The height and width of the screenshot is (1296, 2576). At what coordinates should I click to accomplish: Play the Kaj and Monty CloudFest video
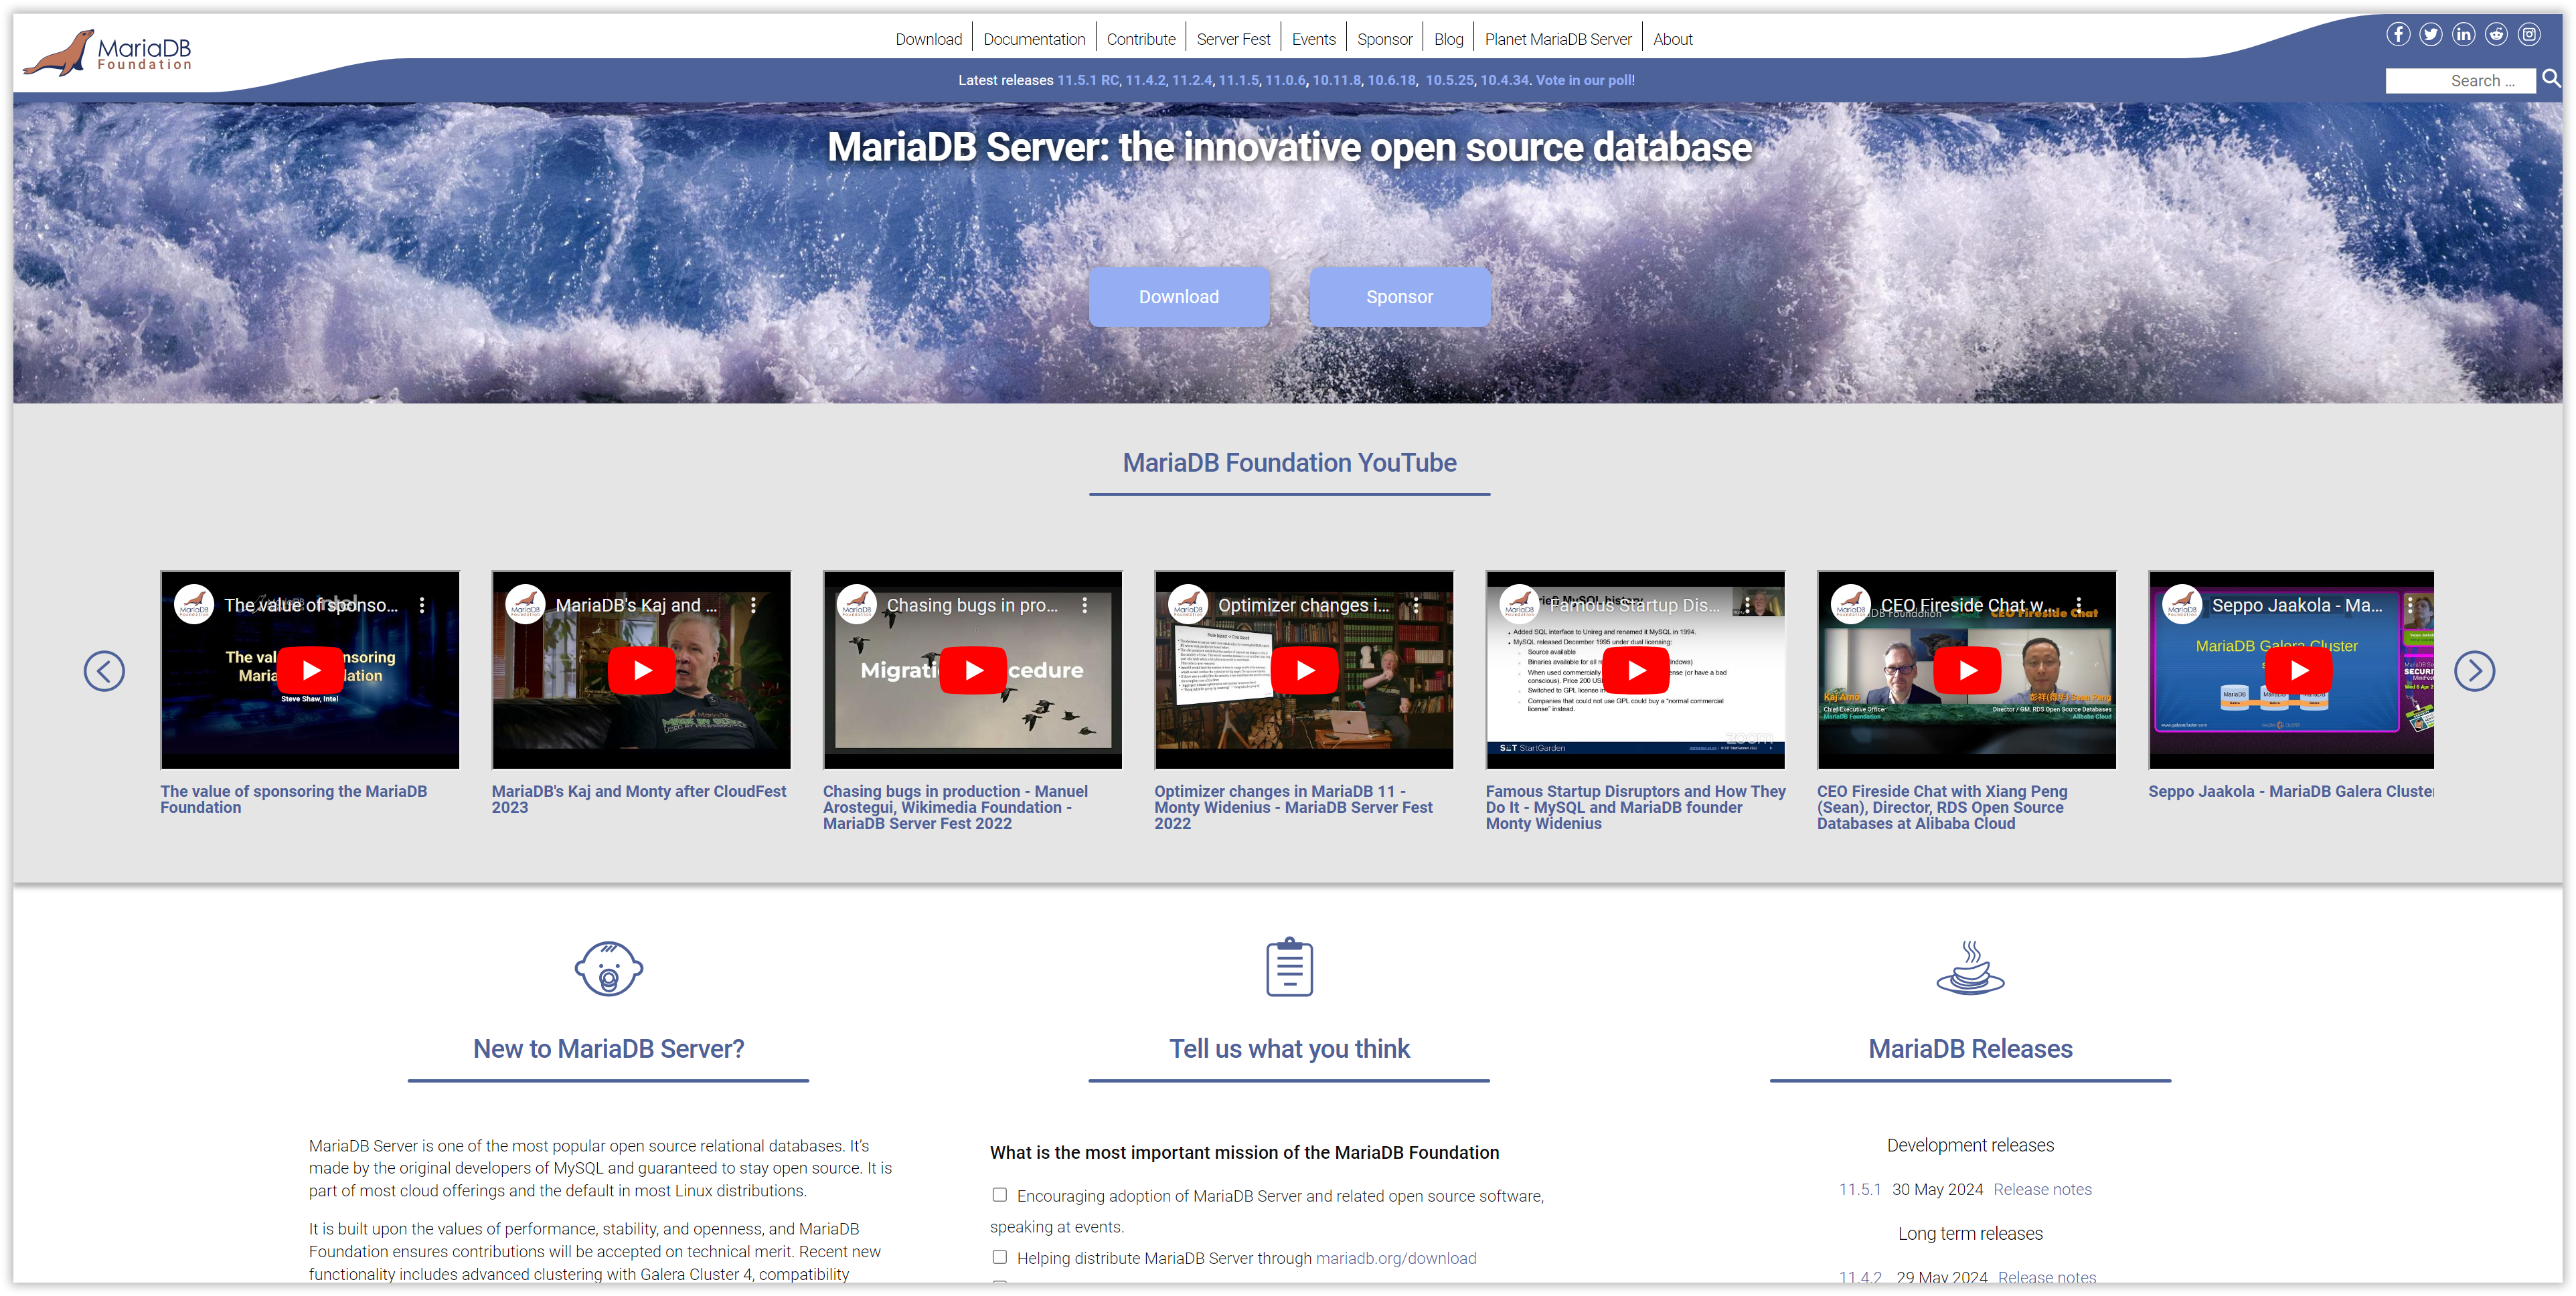pyautogui.click(x=642, y=670)
